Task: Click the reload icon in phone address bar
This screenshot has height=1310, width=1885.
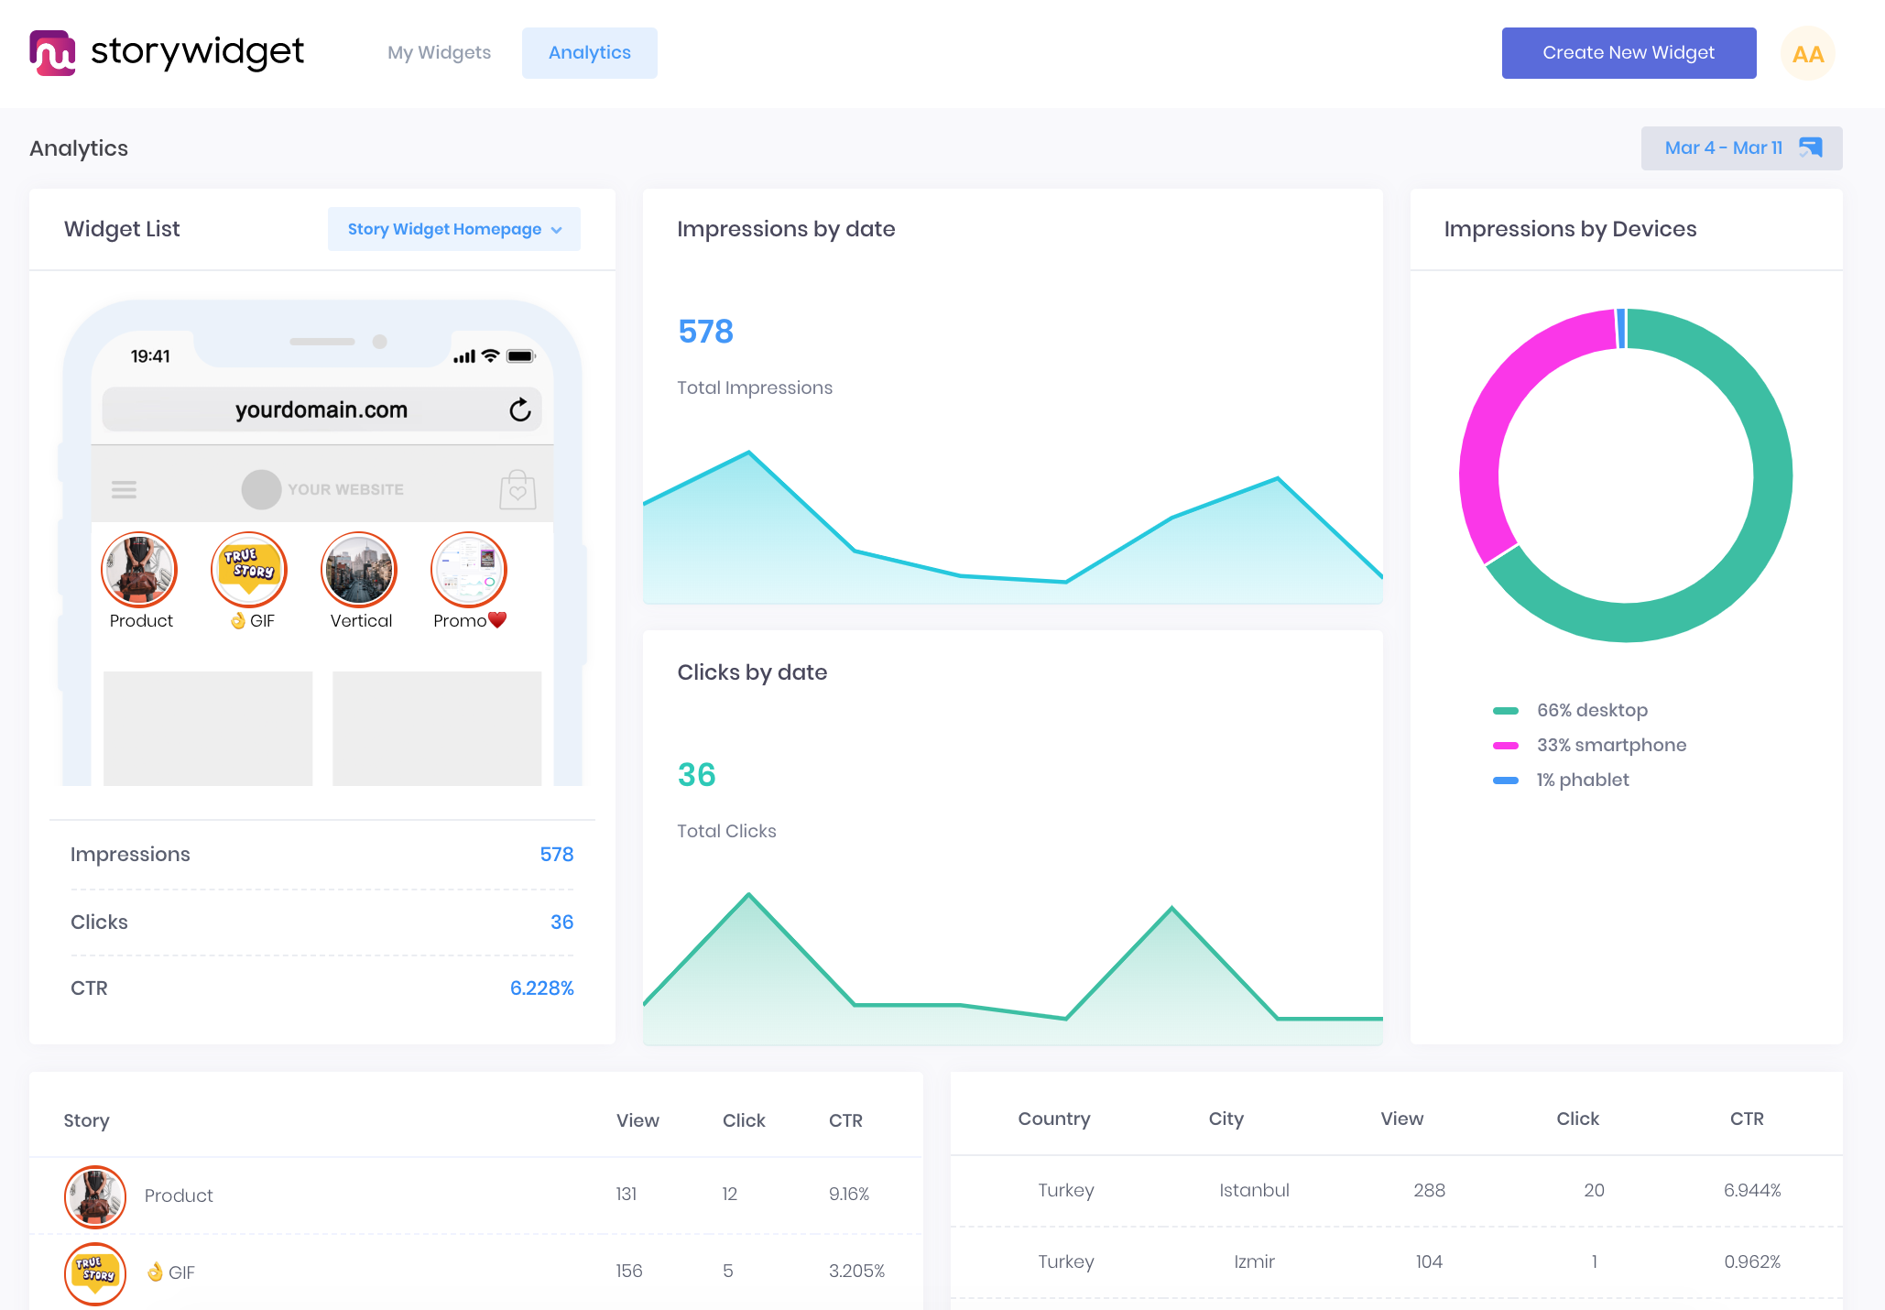Action: click(x=520, y=409)
